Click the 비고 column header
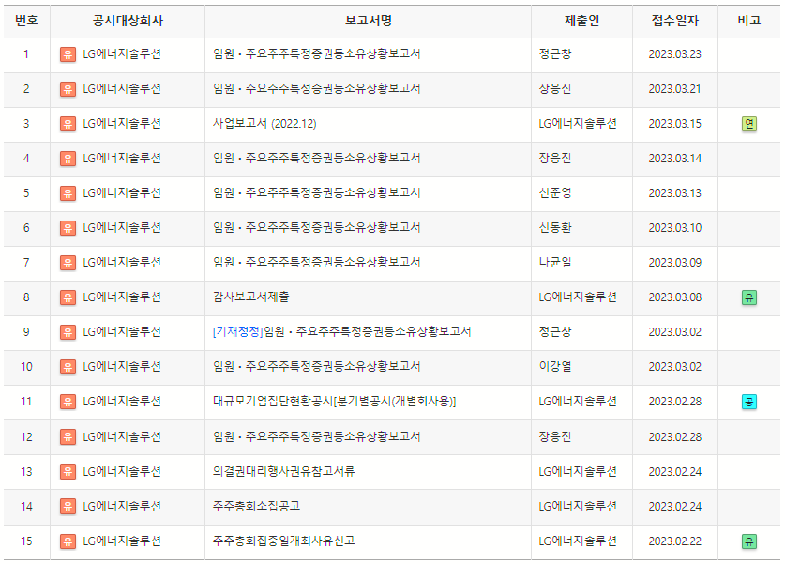 coord(749,21)
